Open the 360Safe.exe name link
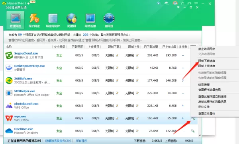This screenshot has height=144, width=239. click(23, 78)
